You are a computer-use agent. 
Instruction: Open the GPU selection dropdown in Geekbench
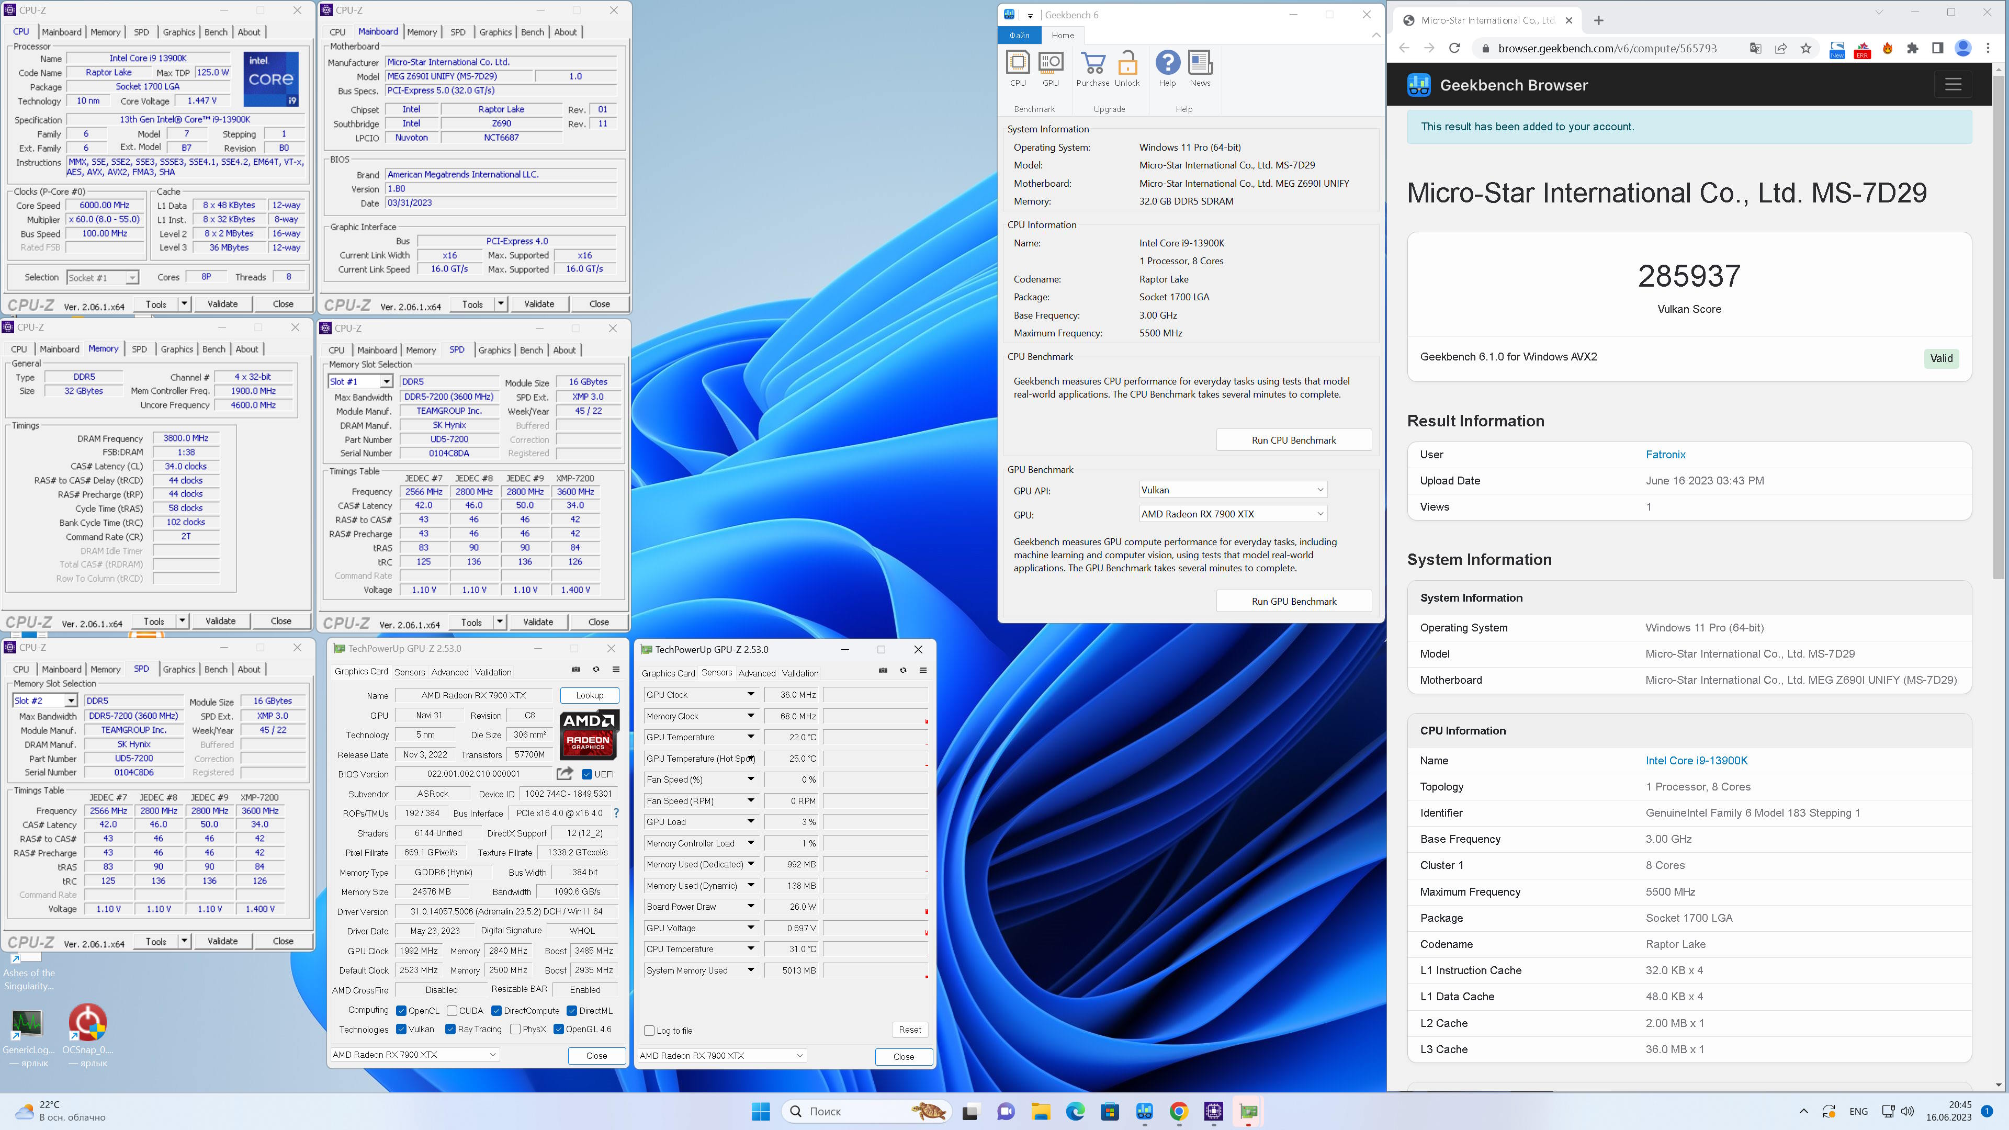pyautogui.click(x=1232, y=514)
